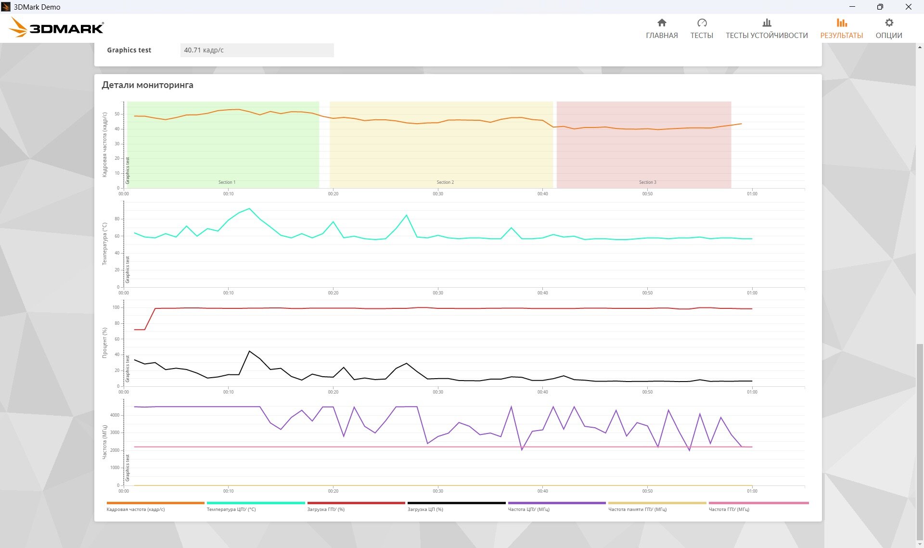Toggle the orange frame rate legend swatch

pyautogui.click(x=155, y=503)
